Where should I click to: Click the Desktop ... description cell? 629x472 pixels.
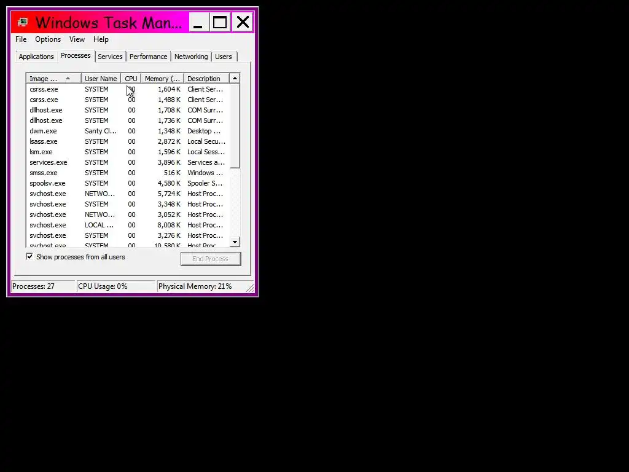[x=204, y=131]
